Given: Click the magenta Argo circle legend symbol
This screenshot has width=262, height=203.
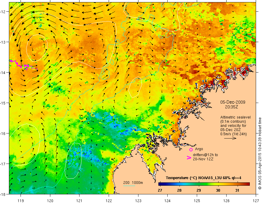Looking at the screenshot, I should [x=191, y=150].
